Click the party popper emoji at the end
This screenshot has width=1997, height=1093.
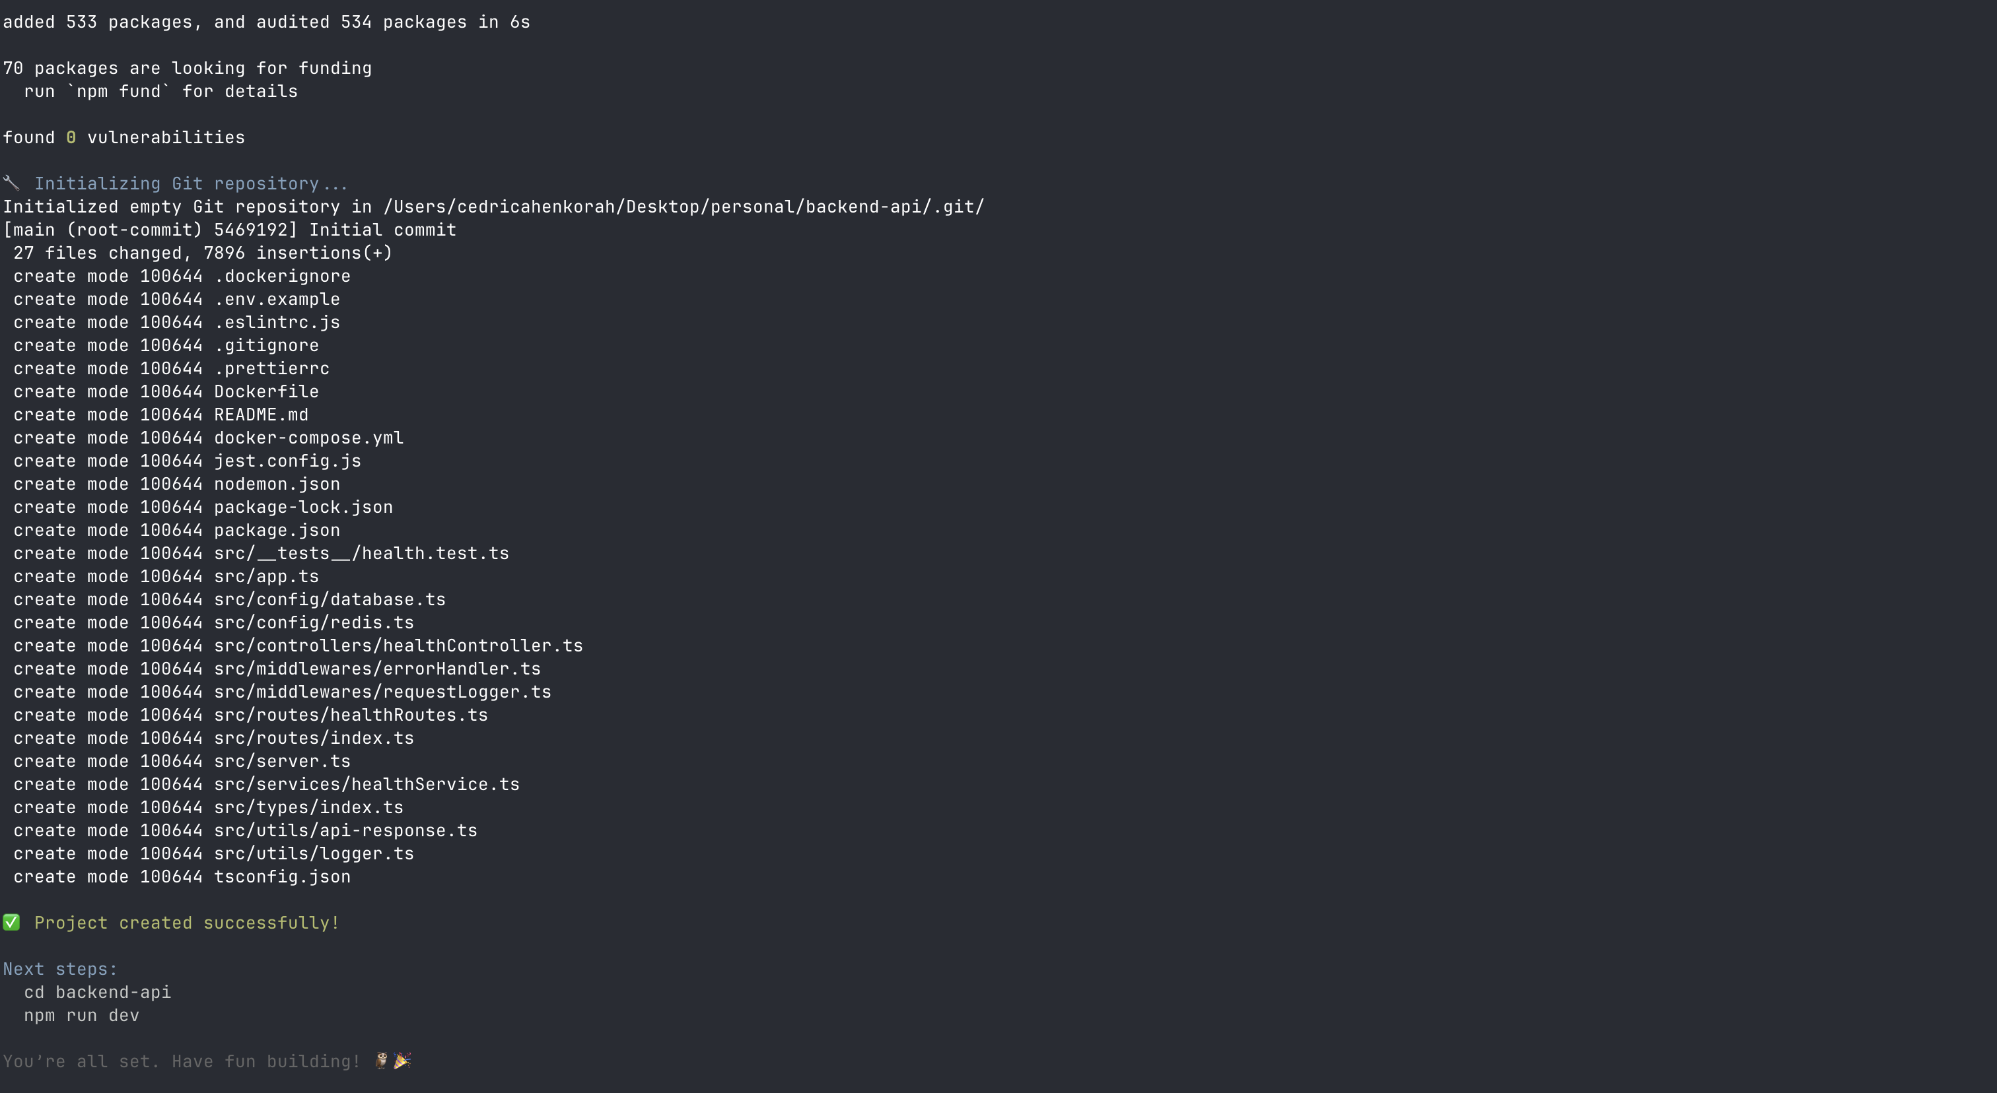pos(402,1061)
